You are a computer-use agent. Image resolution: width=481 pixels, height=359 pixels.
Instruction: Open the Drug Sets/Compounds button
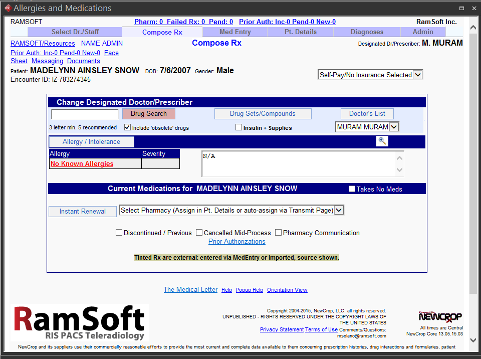click(x=263, y=114)
